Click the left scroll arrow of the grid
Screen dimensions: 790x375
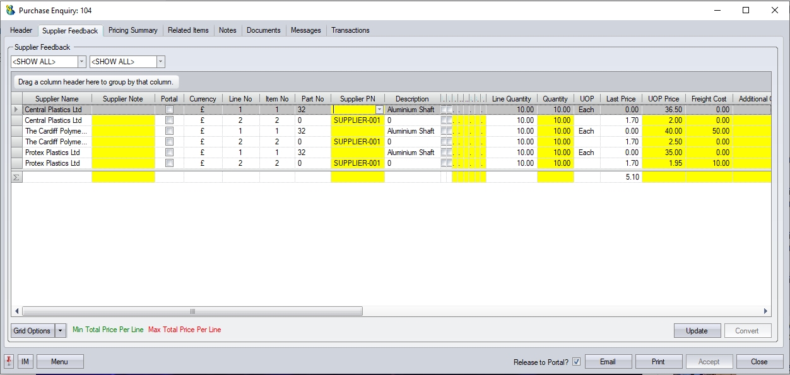tap(16, 311)
